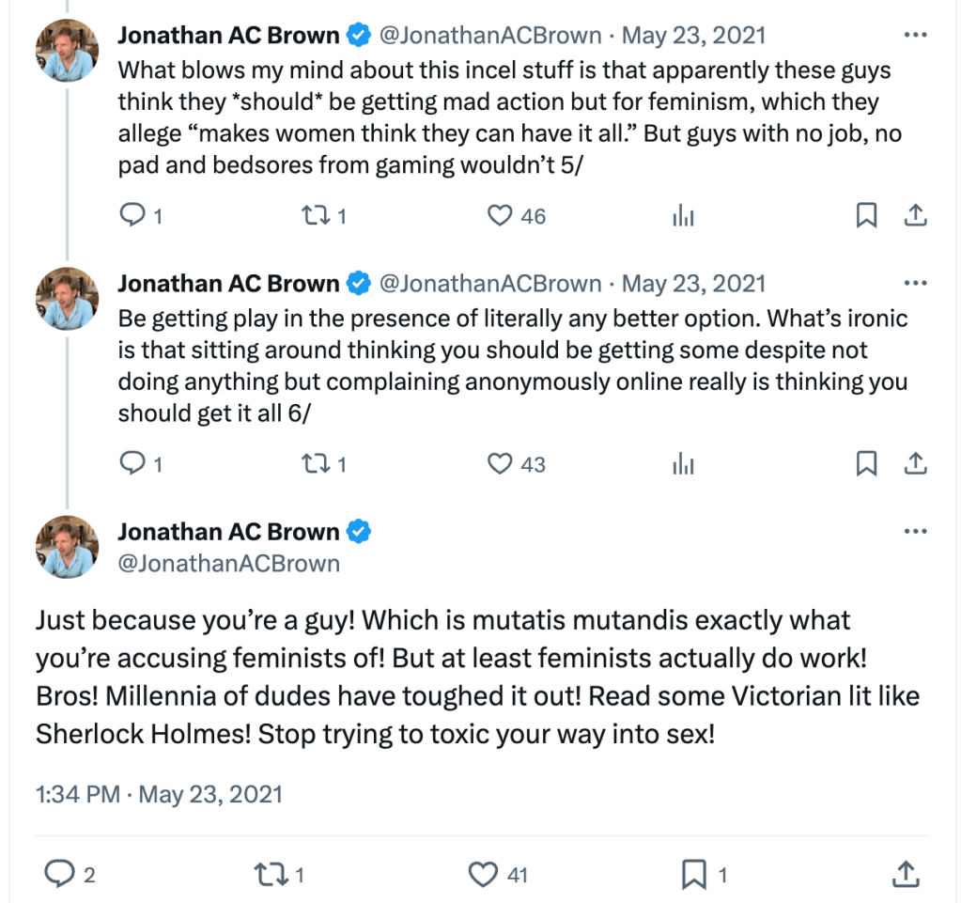
Task: Click the @JonathanACBrown handle of main tweet
Action: (228, 564)
